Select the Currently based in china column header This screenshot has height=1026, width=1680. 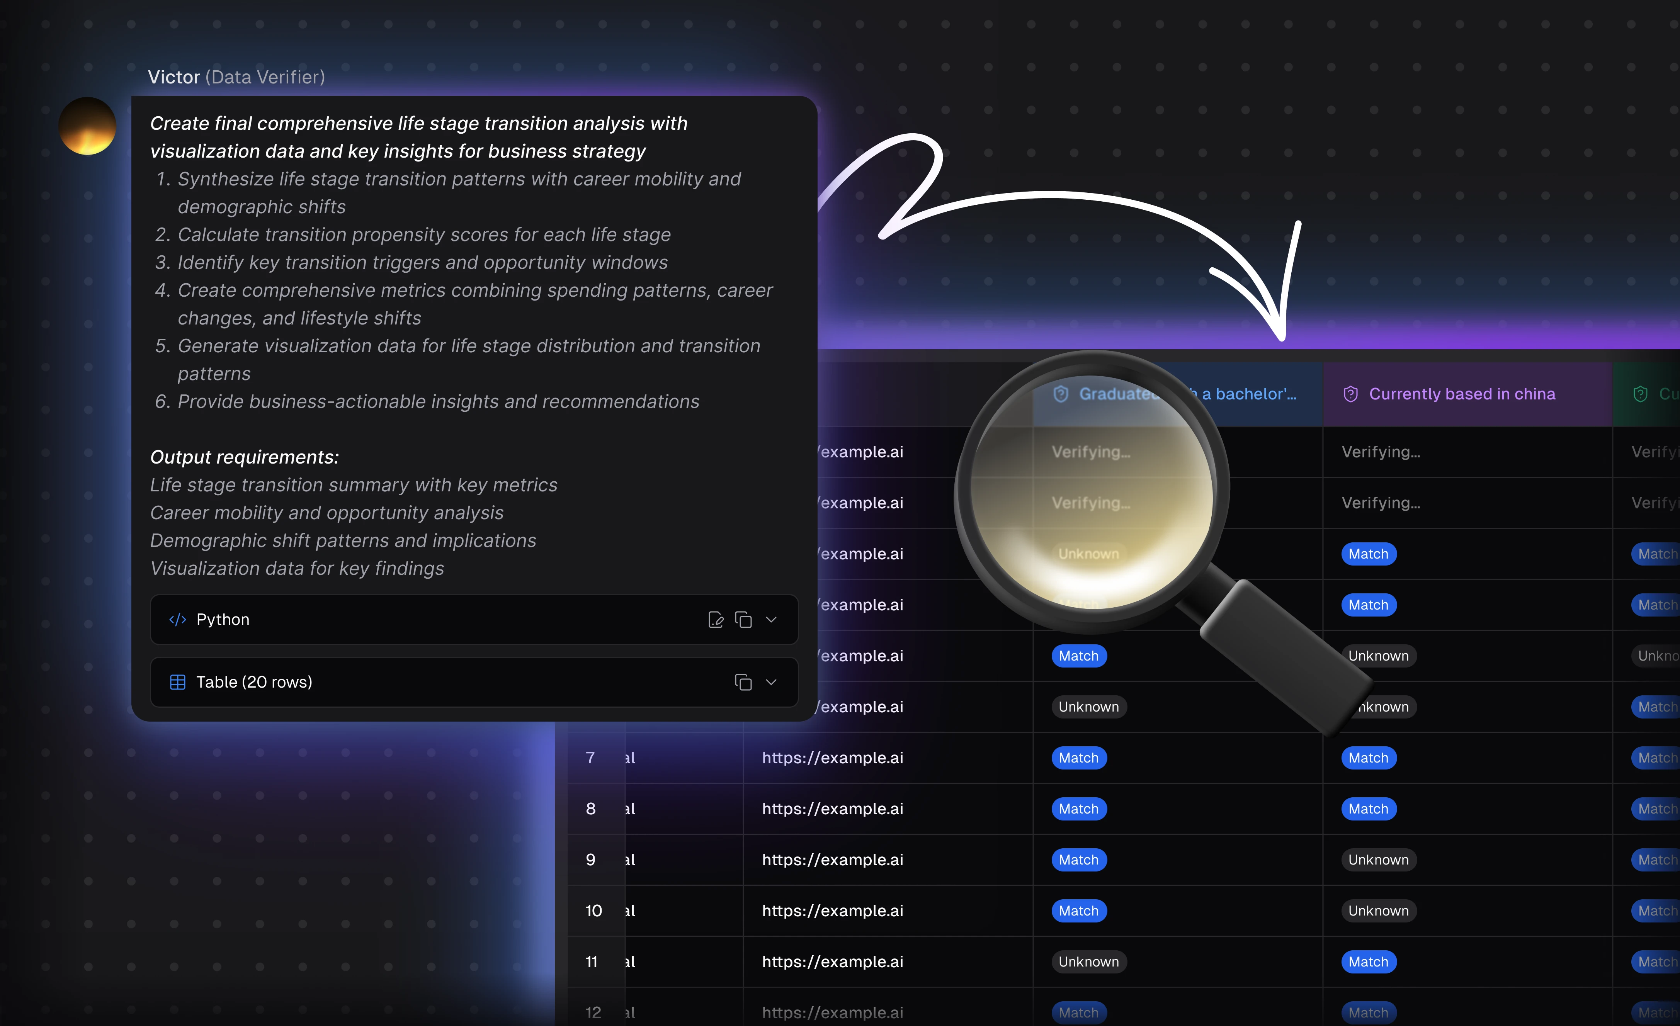click(x=1462, y=394)
